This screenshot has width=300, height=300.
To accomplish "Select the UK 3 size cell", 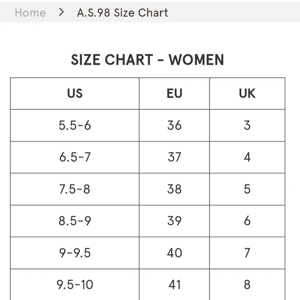I will tap(247, 125).
